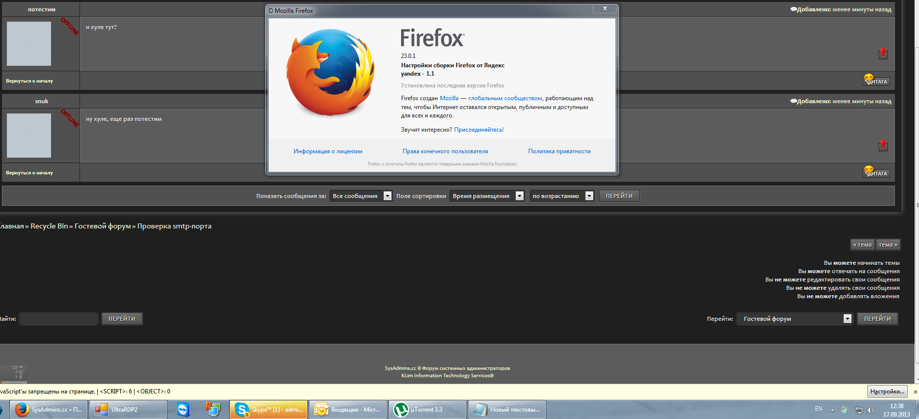Click Проверка smtp-порта breadcrumb link
The image size is (919, 419).
point(174,226)
